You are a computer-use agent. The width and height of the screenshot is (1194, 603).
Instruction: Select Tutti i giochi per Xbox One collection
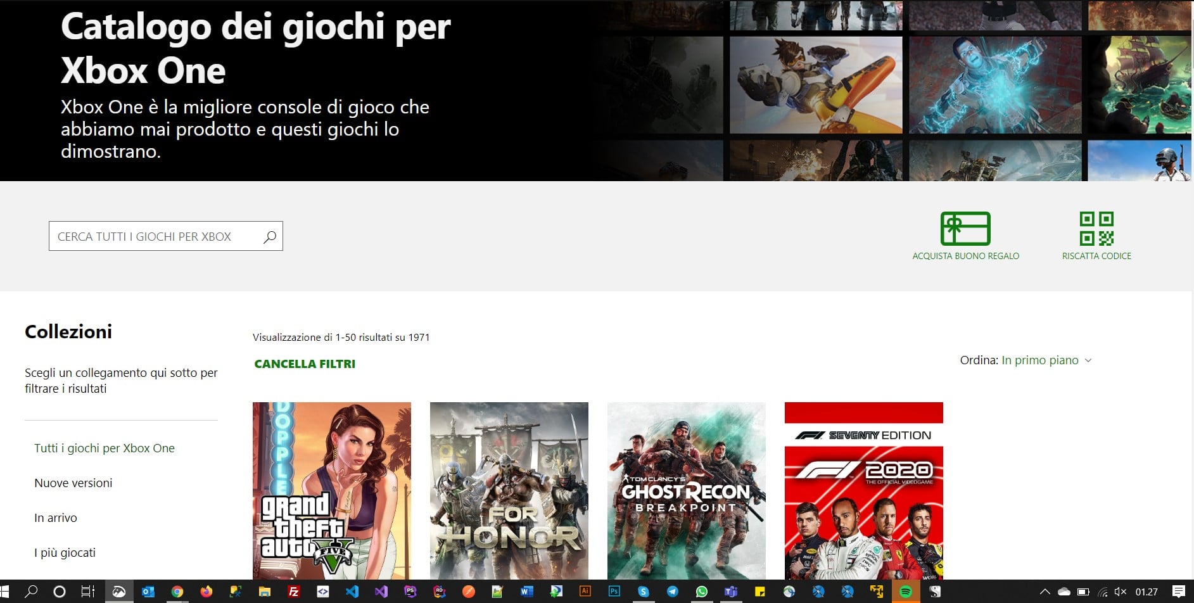[105, 448]
